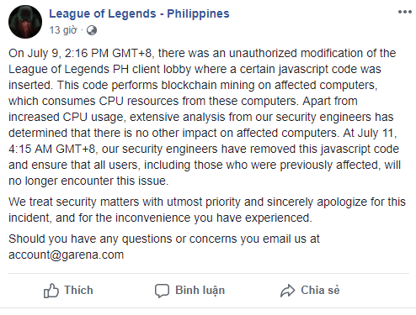The image size is (416, 315).
Task: Click the 'On July 9, 2:16 PM' opening line
Action: pos(202,53)
